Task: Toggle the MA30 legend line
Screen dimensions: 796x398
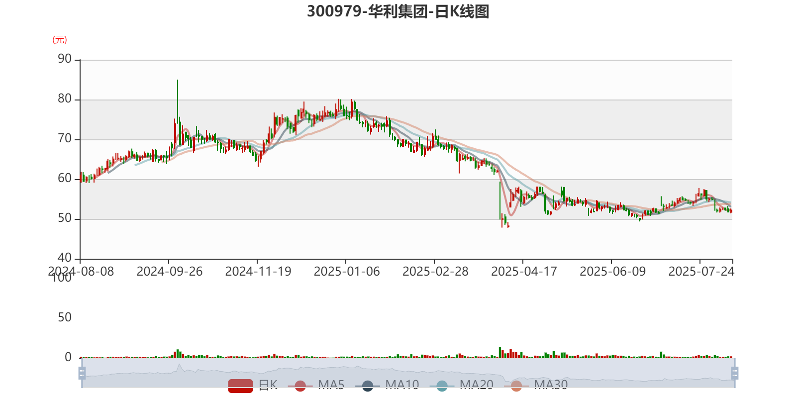Action: [x=535, y=386]
